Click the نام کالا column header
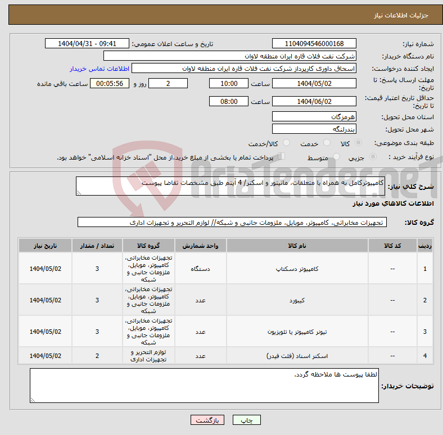This screenshot has width=443, height=435. [x=297, y=246]
